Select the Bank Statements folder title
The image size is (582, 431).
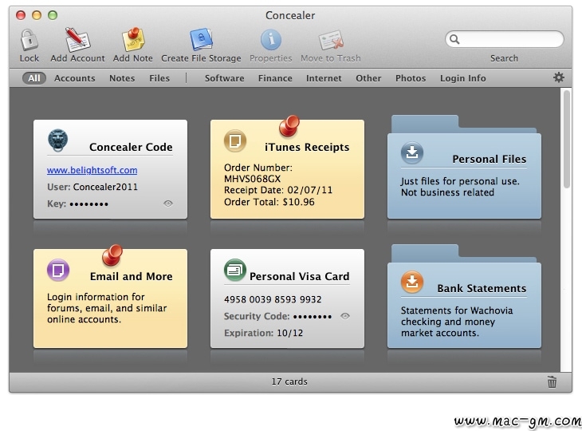tap(482, 288)
